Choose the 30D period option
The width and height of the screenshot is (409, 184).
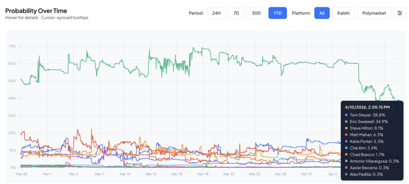[256, 13]
